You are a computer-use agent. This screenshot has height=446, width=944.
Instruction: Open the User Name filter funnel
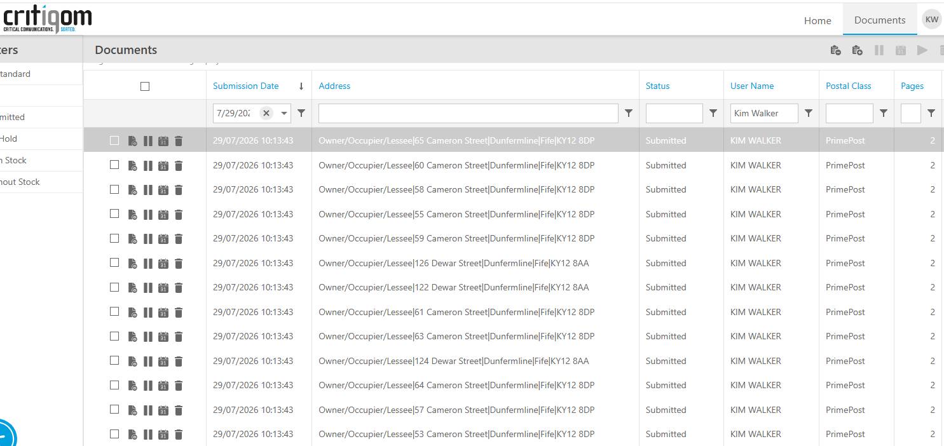point(809,113)
